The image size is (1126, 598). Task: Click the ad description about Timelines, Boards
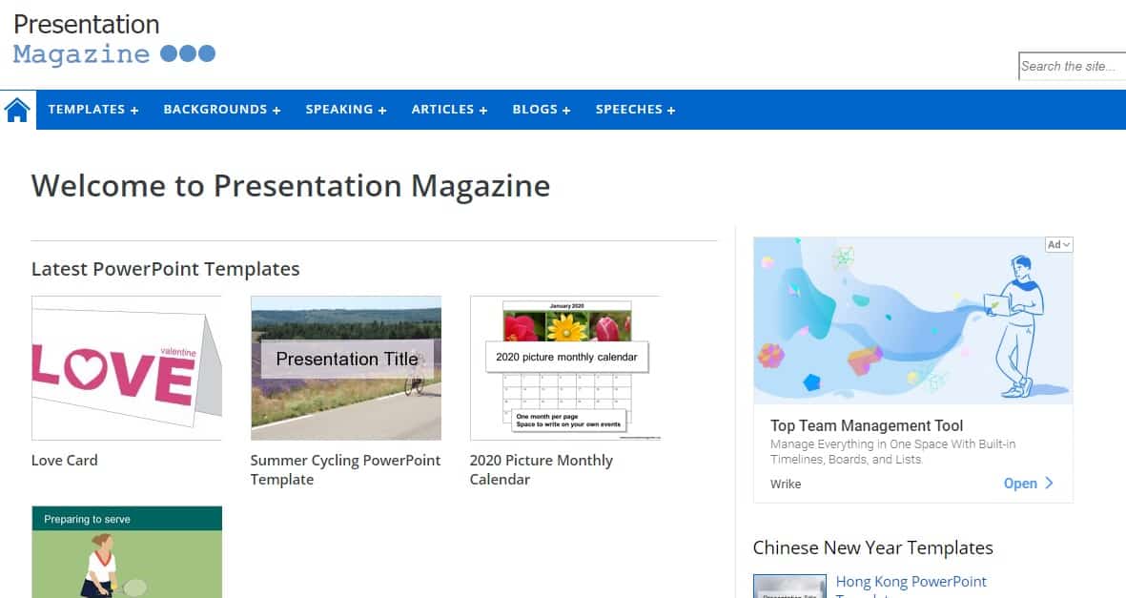pos(892,451)
